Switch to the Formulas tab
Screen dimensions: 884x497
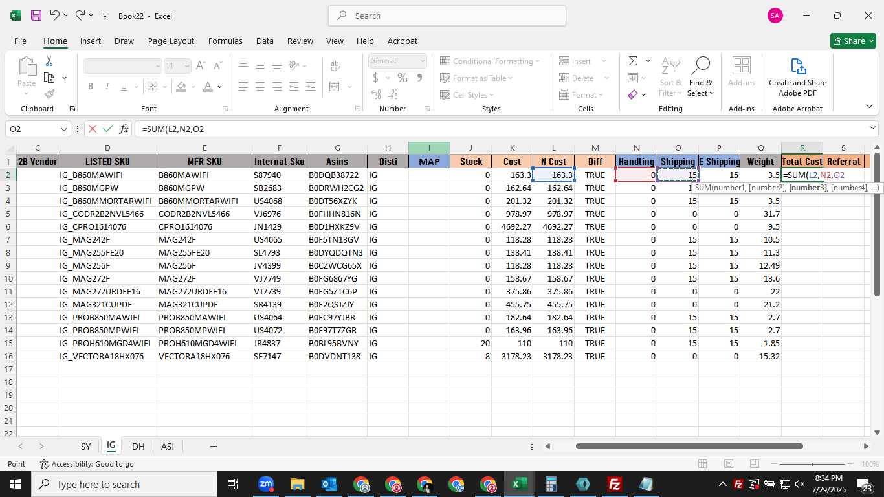coord(225,41)
